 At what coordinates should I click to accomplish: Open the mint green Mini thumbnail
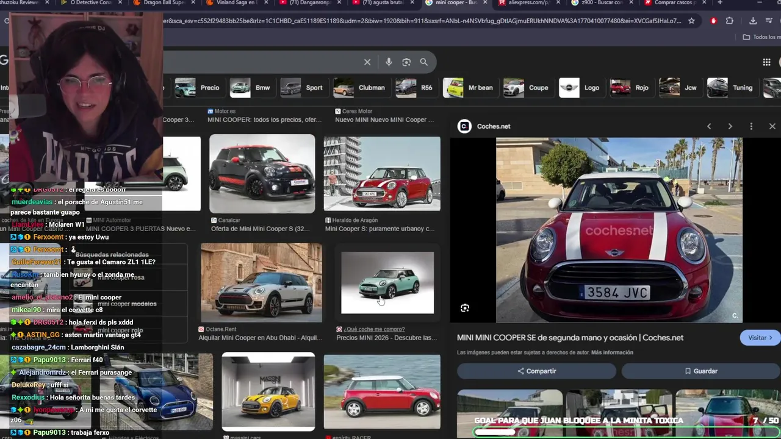[x=387, y=283]
